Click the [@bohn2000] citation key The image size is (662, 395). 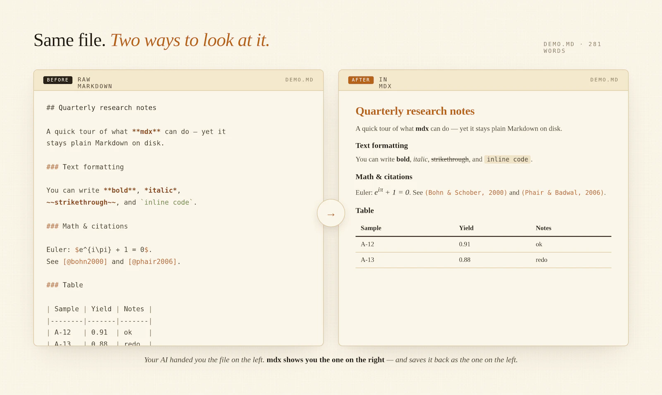click(85, 262)
